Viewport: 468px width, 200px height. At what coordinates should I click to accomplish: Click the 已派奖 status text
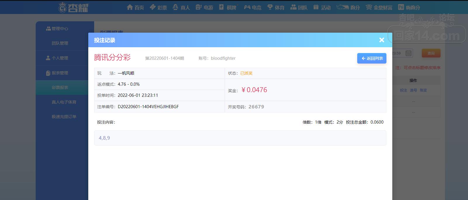(x=246, y=73)
